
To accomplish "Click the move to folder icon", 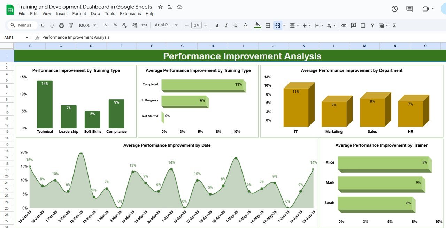I will 170,7.
